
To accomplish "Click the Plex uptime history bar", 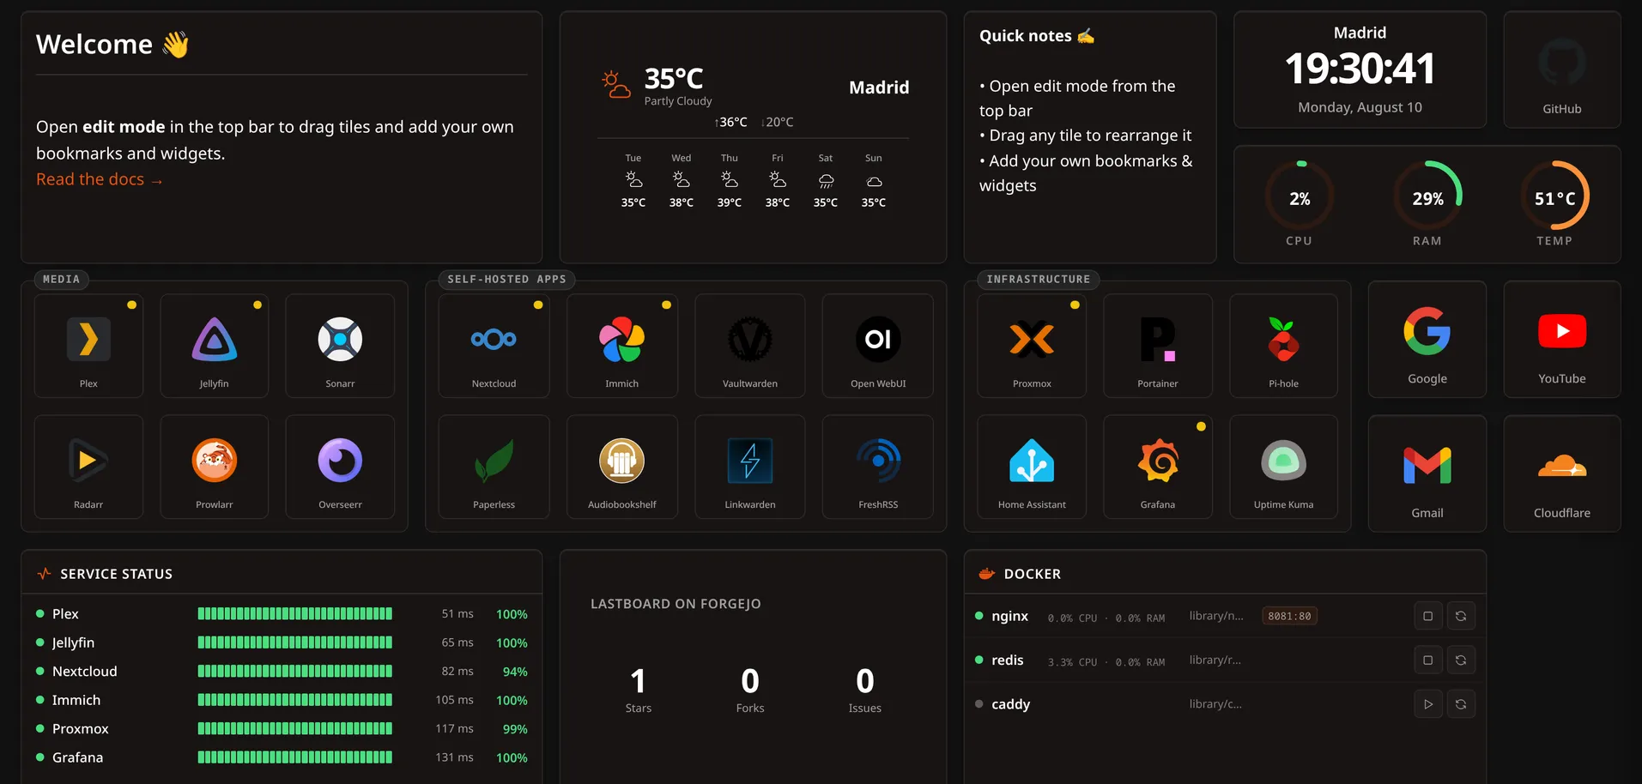I will pos(295,613).
